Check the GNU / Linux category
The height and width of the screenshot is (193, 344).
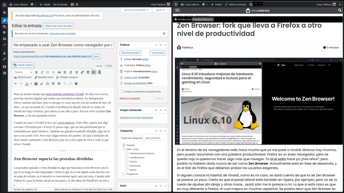[x=124, y=149]
